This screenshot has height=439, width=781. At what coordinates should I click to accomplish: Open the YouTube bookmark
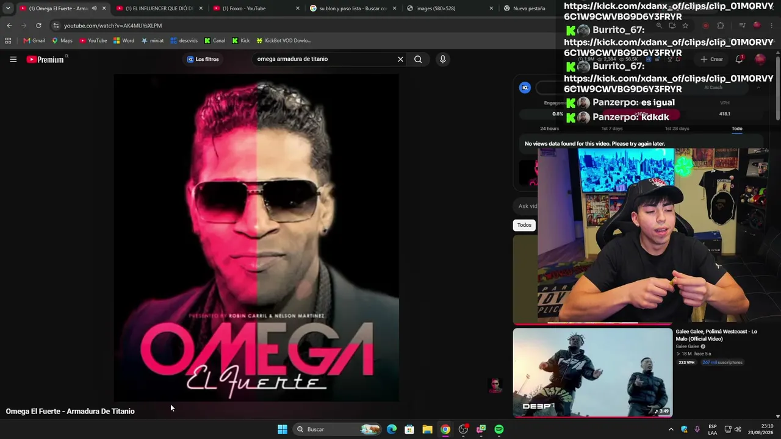click(x=93, y=41)
